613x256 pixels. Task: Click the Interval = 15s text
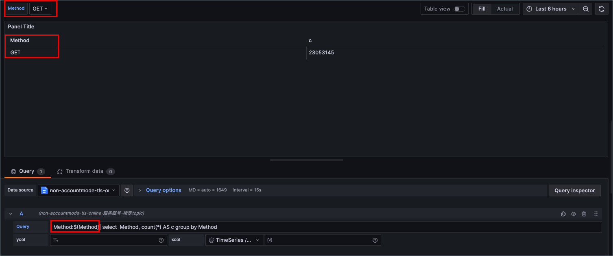pos(247,190)
